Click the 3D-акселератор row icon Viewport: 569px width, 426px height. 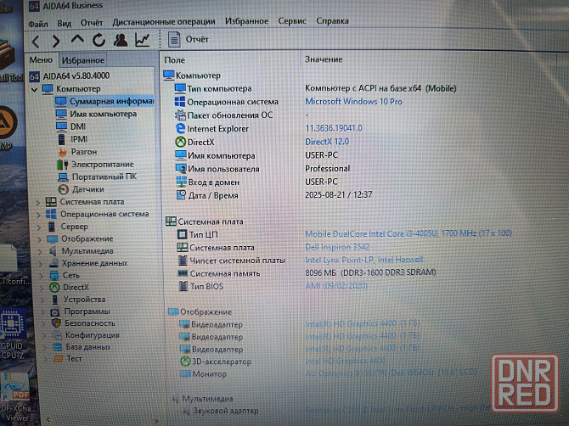(185, 362)
